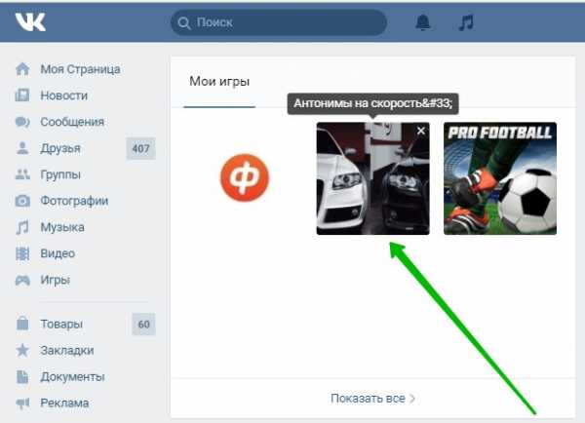Click the film strip icon for Видео
Viewport: 585px width, 423px height.
(22, 253)
